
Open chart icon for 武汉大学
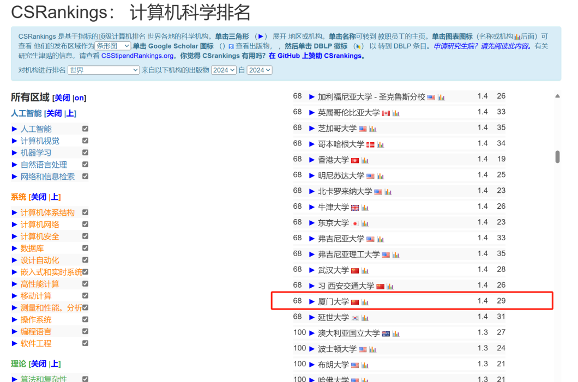click(x=365, y=271)
